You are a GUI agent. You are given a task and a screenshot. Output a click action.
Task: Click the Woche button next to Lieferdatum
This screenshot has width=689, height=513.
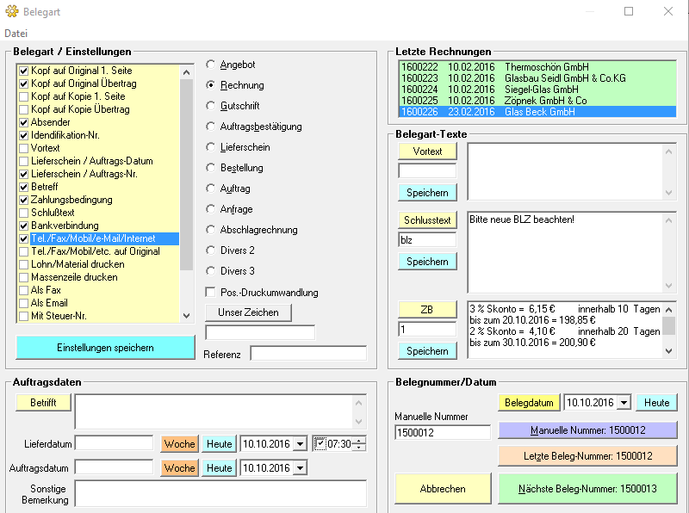point(180,443)
